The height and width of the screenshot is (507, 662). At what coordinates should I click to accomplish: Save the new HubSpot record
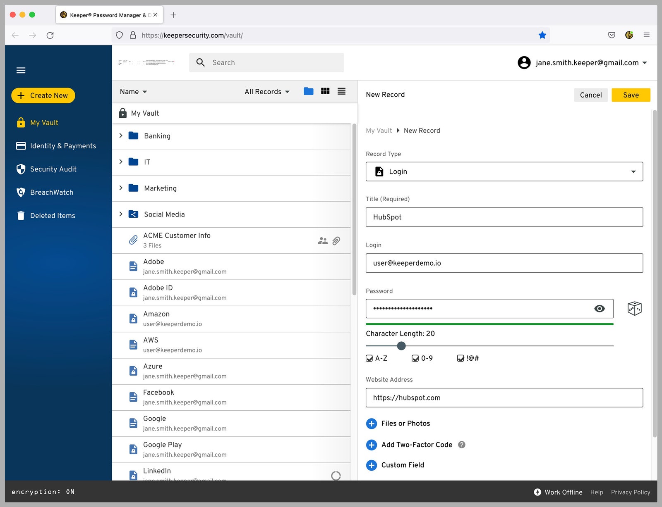631,95
